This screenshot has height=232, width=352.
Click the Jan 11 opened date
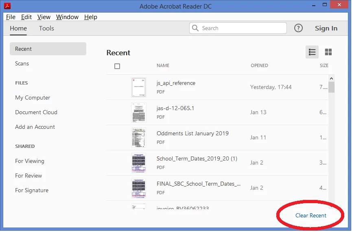click(258, 137)
